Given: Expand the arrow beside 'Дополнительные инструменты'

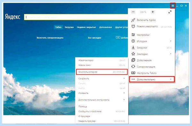Looking at the screenshot, I should point(124,100).
